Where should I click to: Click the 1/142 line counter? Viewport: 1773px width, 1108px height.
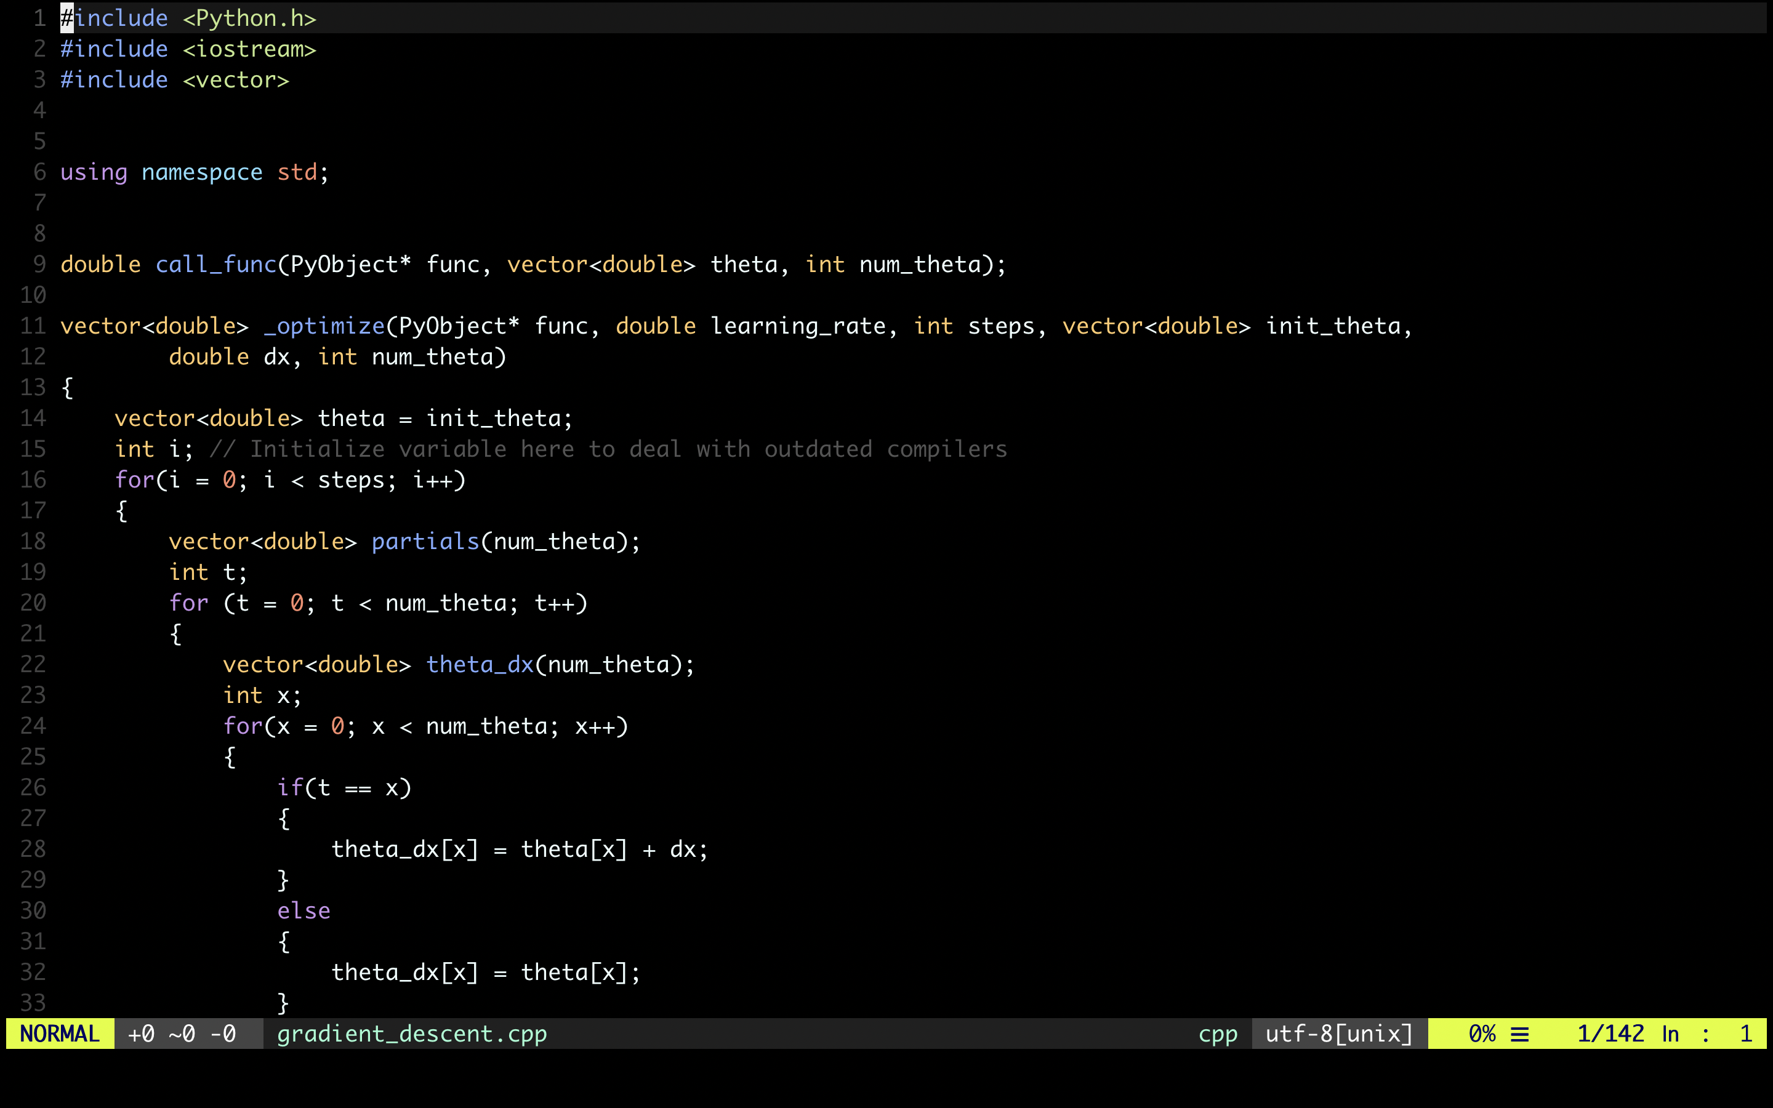pyautogui.click(x=1610, y=1034)
